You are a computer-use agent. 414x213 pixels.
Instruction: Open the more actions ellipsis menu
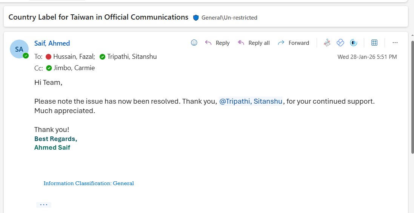(x=395, y=43)
